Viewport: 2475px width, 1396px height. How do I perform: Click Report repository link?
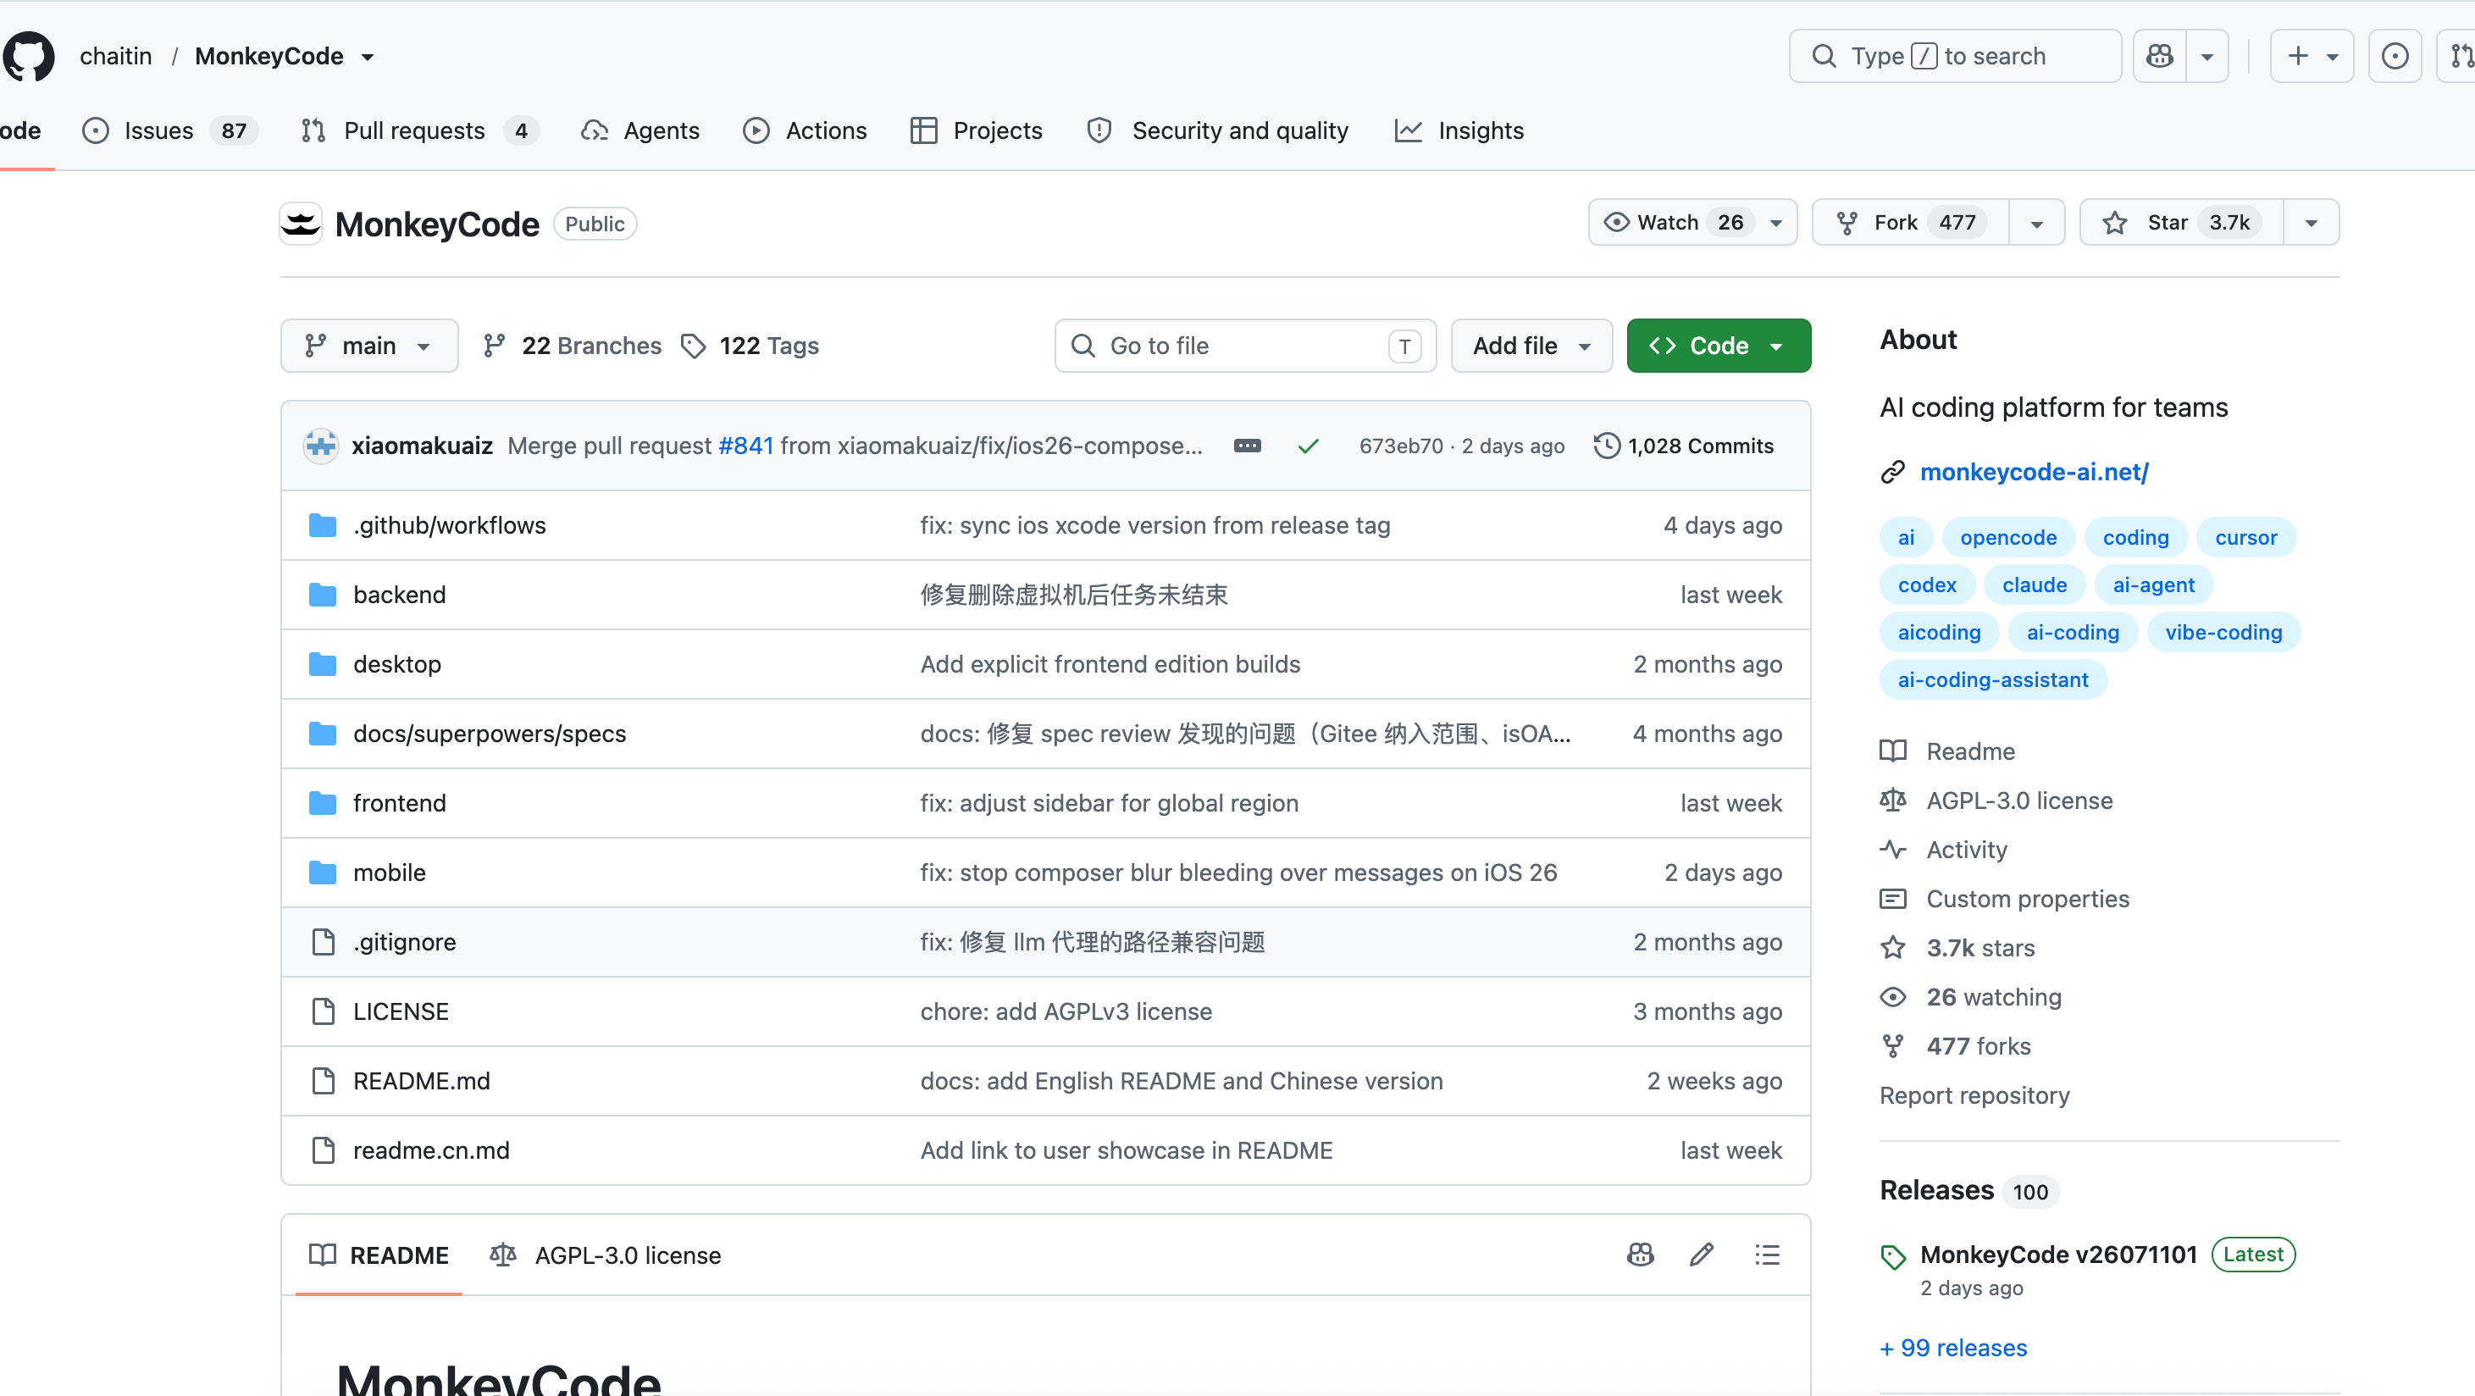click(1974, 1095)
